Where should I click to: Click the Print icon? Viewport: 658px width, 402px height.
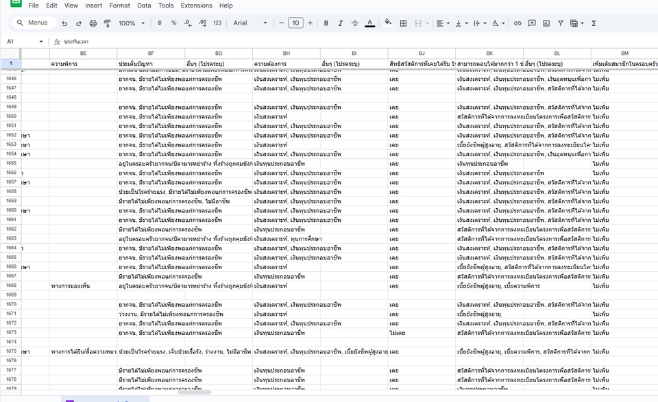(93, 23)
